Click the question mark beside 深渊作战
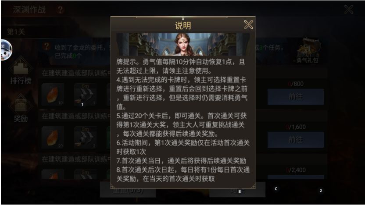This screenshot has width=365, height=205. (x=60, y=10)
